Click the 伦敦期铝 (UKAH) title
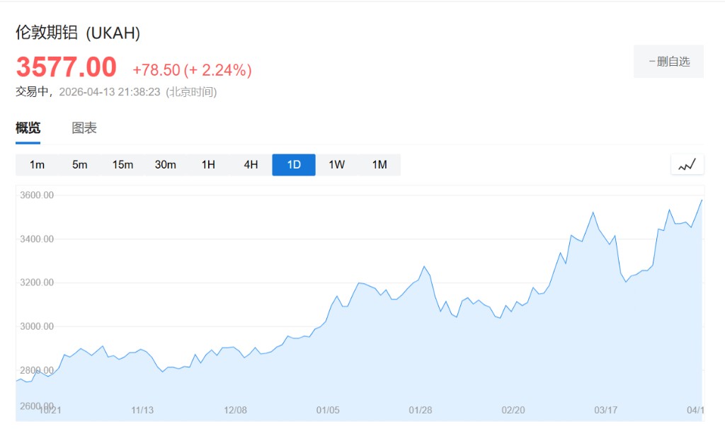This screenshot has width=725, height=429. (x=78, y=33)
